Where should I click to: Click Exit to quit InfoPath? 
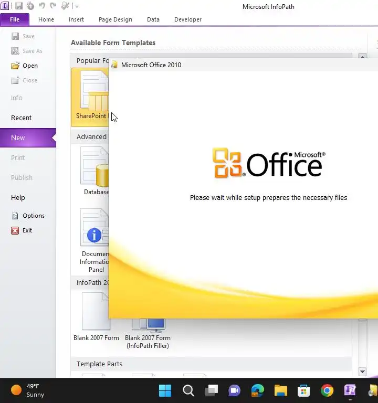point(22,230)
